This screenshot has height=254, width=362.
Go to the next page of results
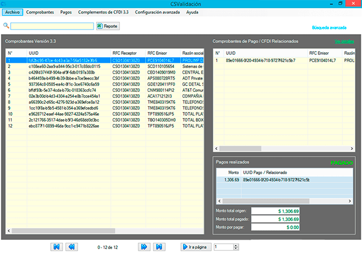coord(145,247)
